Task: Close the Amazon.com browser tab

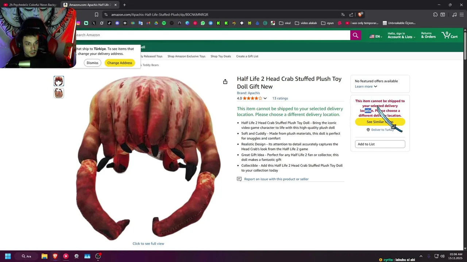Action: click(x=116, y=5)
